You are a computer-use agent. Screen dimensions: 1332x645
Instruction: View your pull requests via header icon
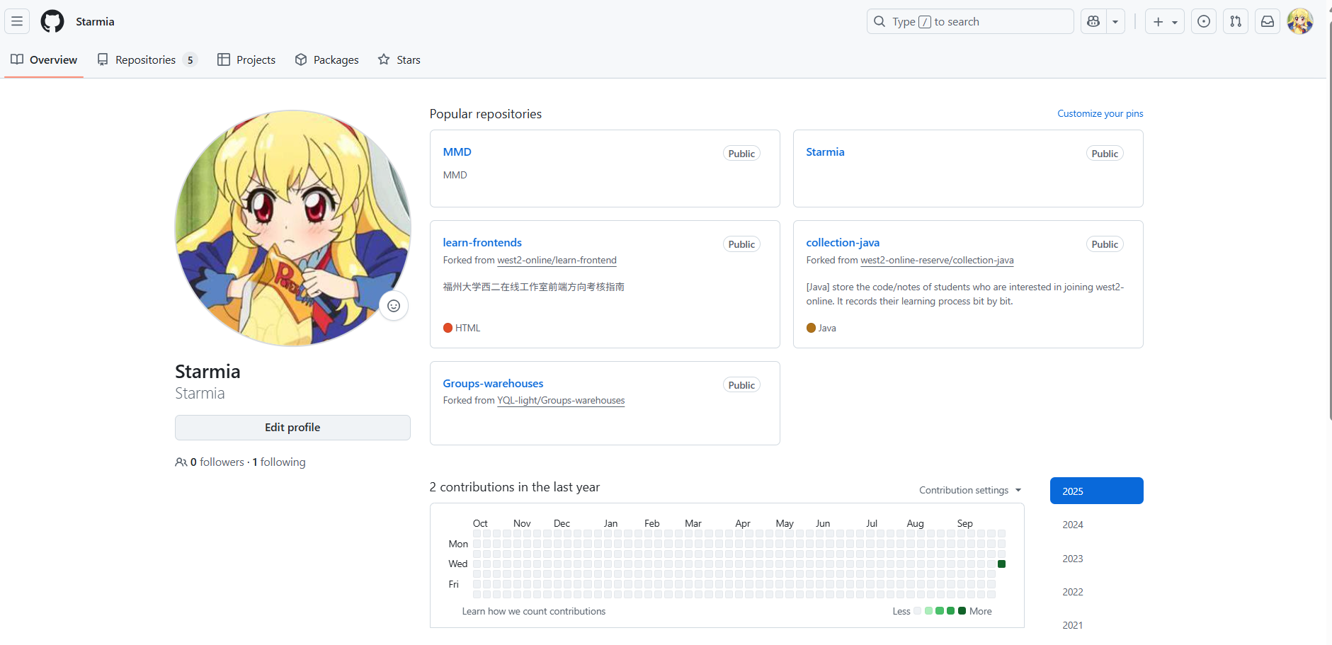(1236, 22)
